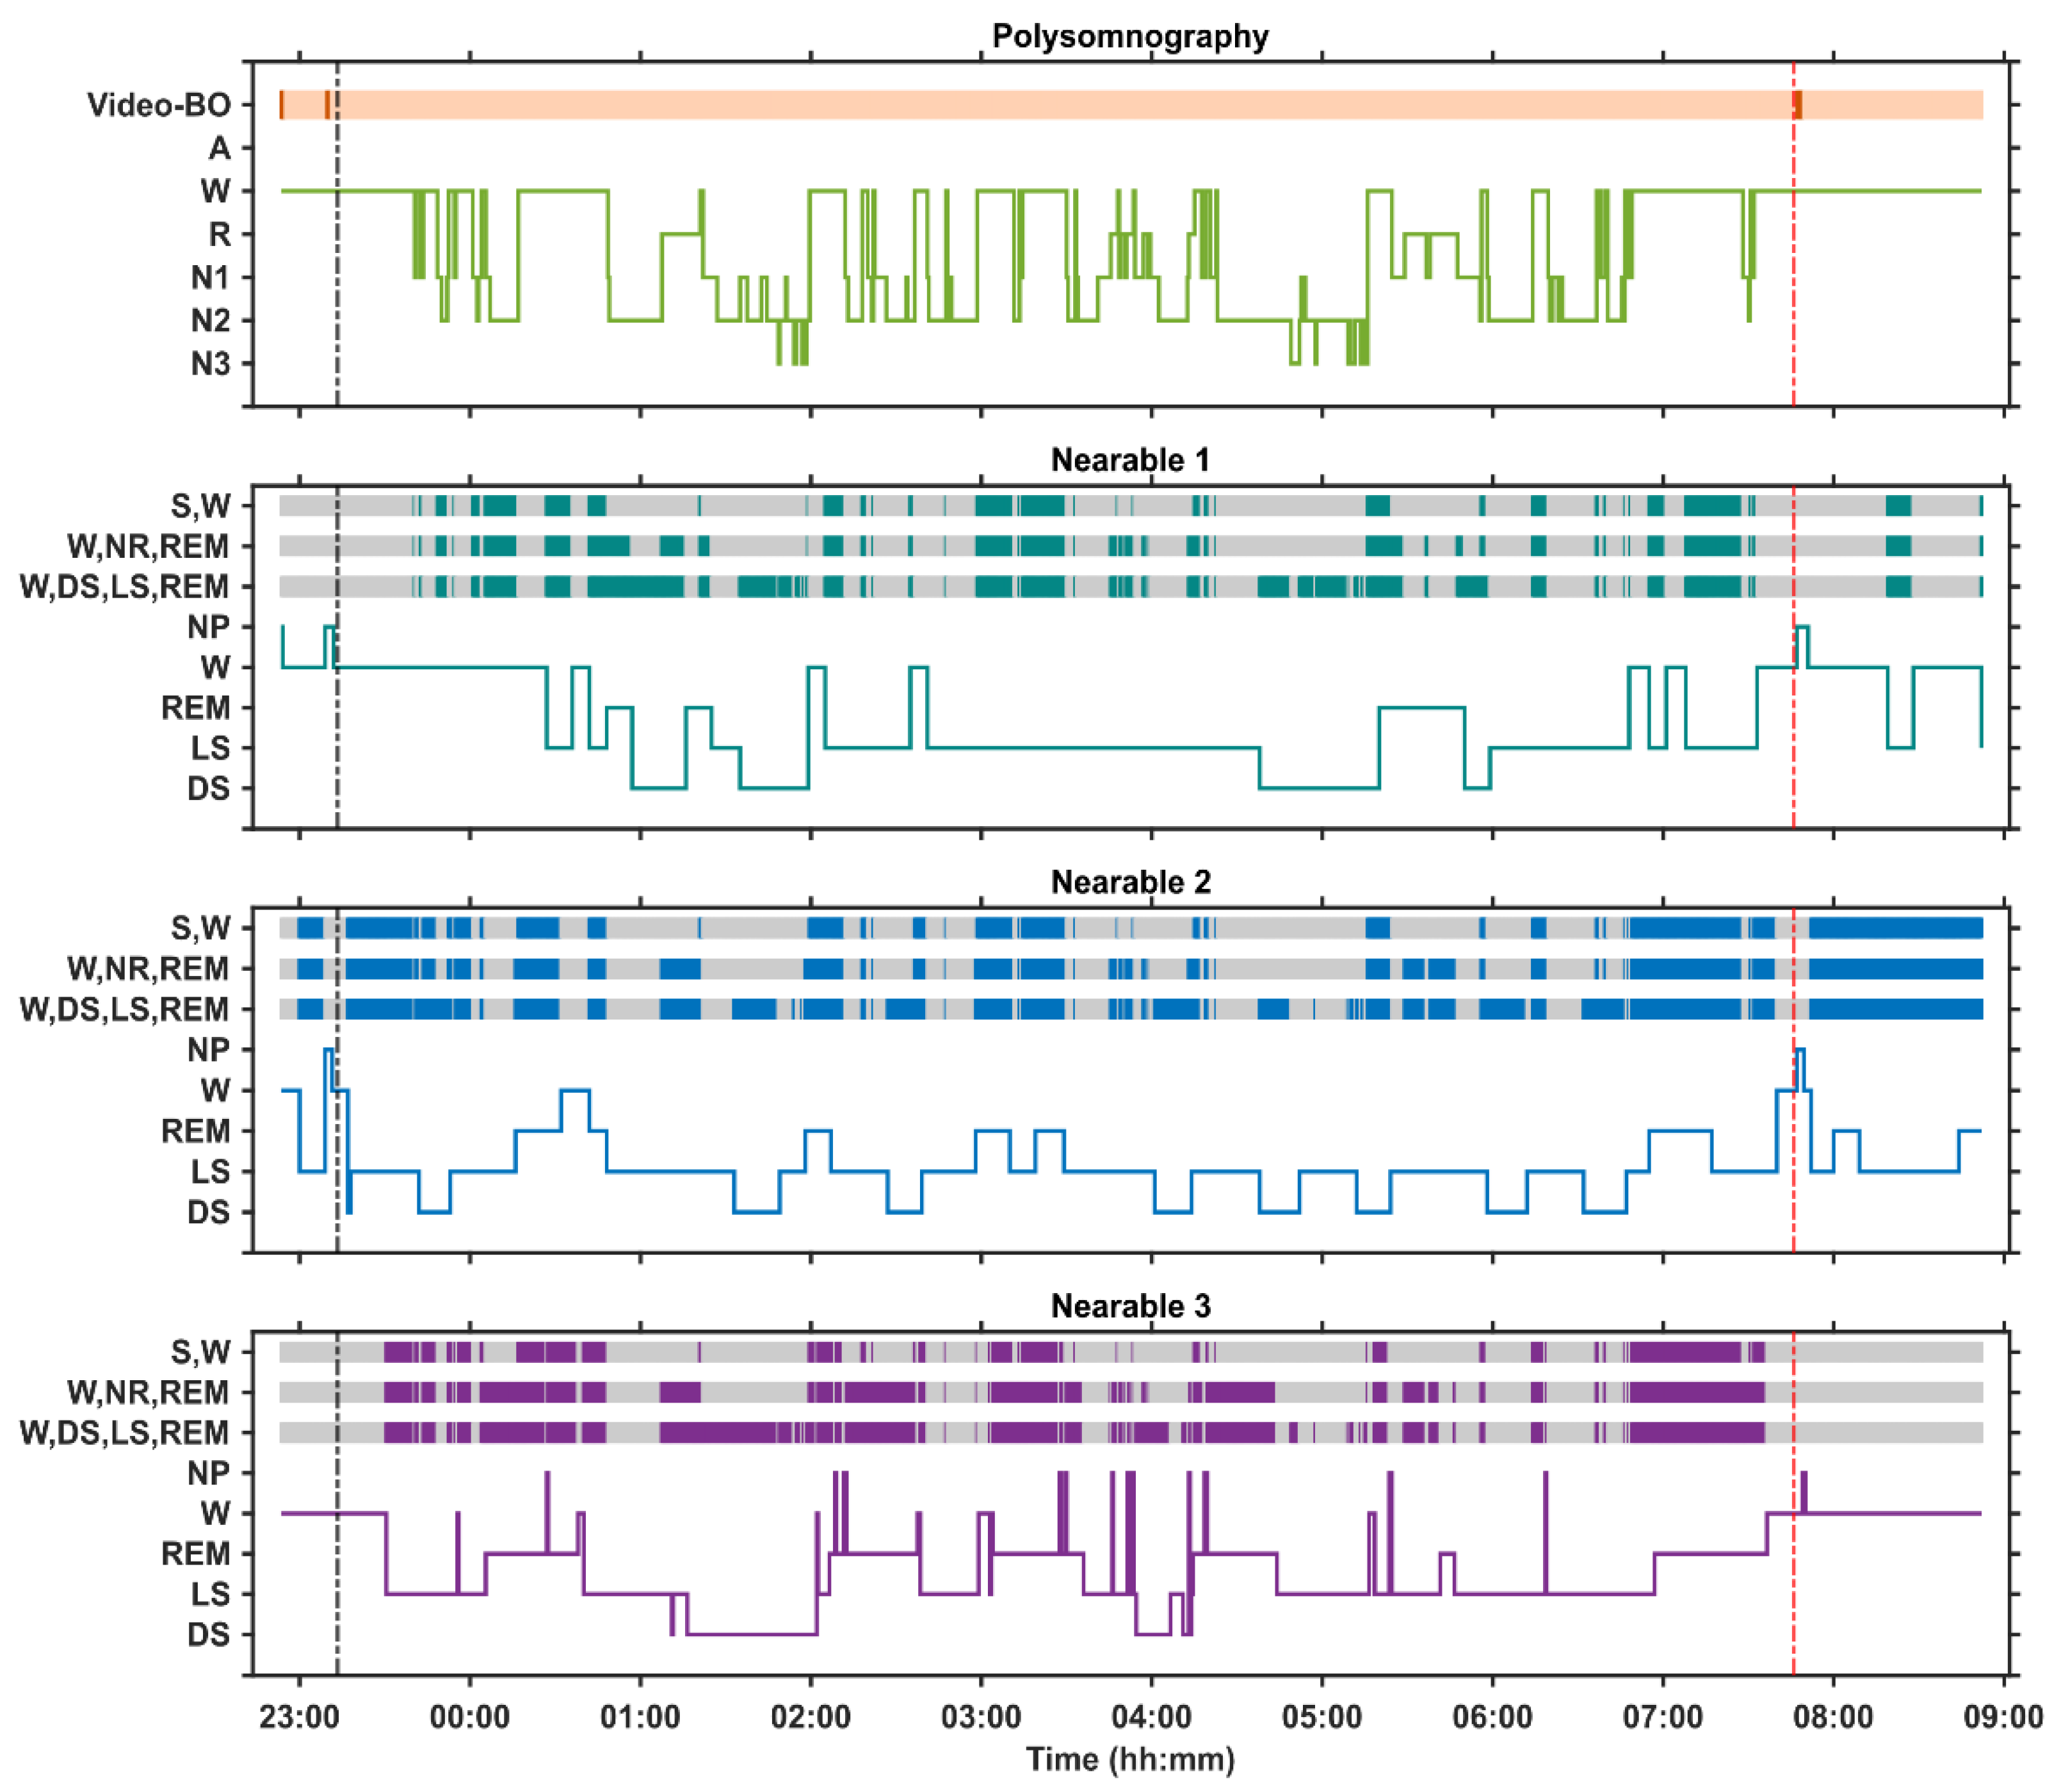This screenshot has width=2068, height=1792.
Task: Click the 09:00 time tick label
Action: point(2004,1718)
